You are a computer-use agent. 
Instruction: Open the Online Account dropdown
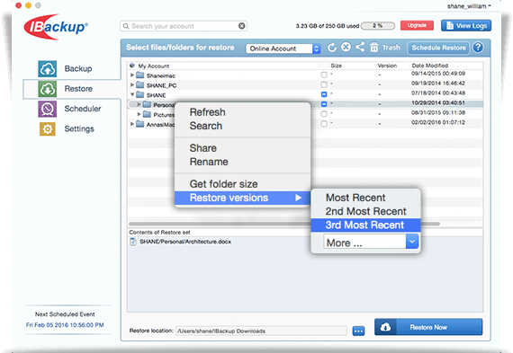coord(283,49)
